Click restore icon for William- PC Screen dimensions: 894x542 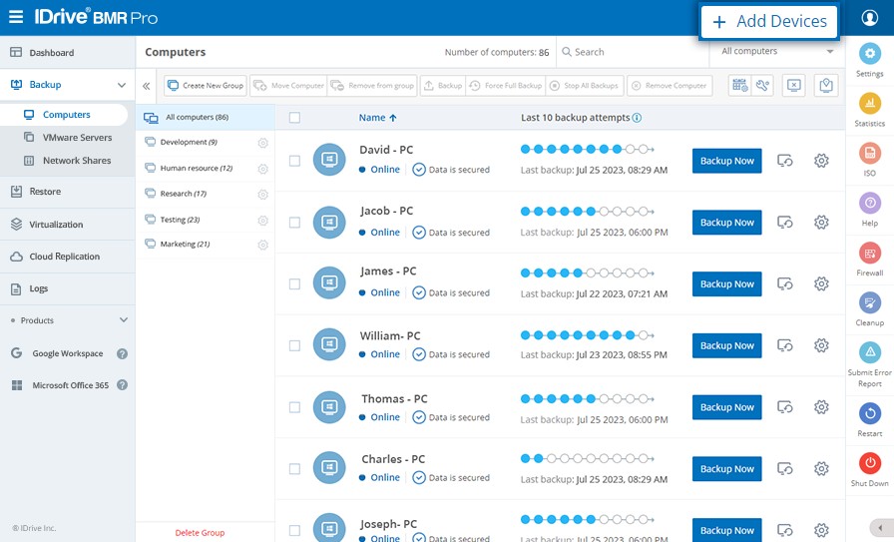tap(785, 345)
